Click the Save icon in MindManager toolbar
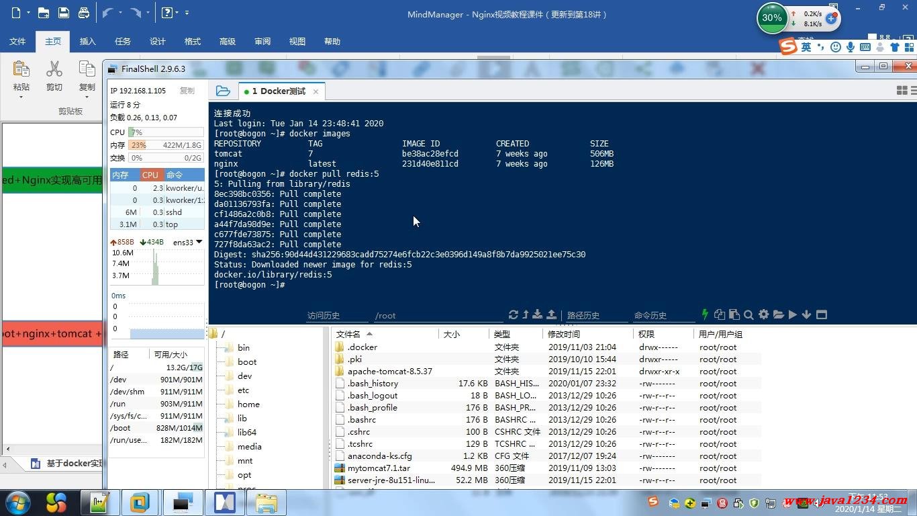917x516 pixels. click(63, 12)
